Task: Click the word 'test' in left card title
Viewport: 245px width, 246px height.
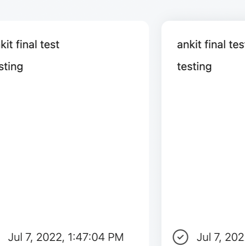Action: [50, 44]
